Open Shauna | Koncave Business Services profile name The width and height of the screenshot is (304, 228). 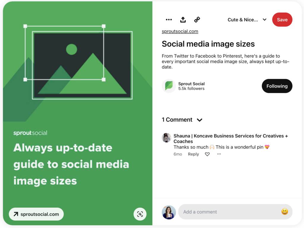(231, 138)
